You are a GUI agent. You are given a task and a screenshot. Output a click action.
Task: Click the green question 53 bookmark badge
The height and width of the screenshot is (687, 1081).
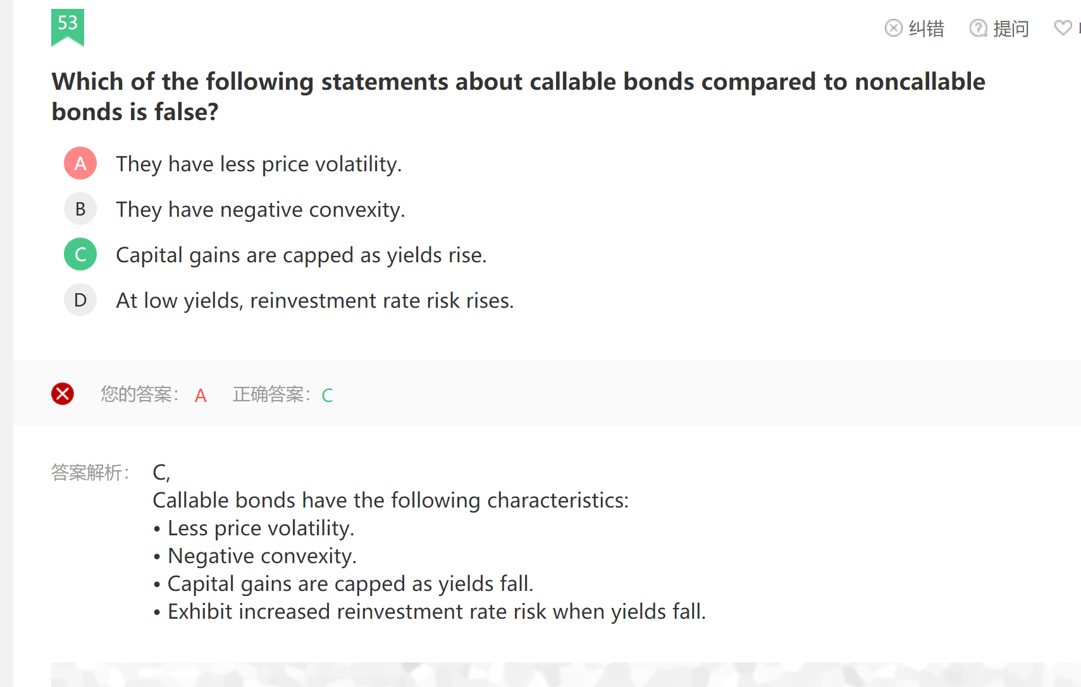(68, 27)
